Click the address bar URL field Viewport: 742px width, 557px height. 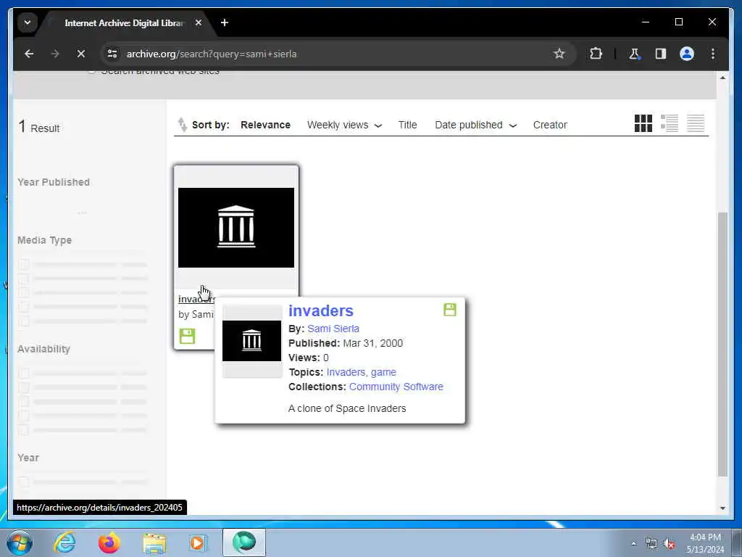click(331, 54)
